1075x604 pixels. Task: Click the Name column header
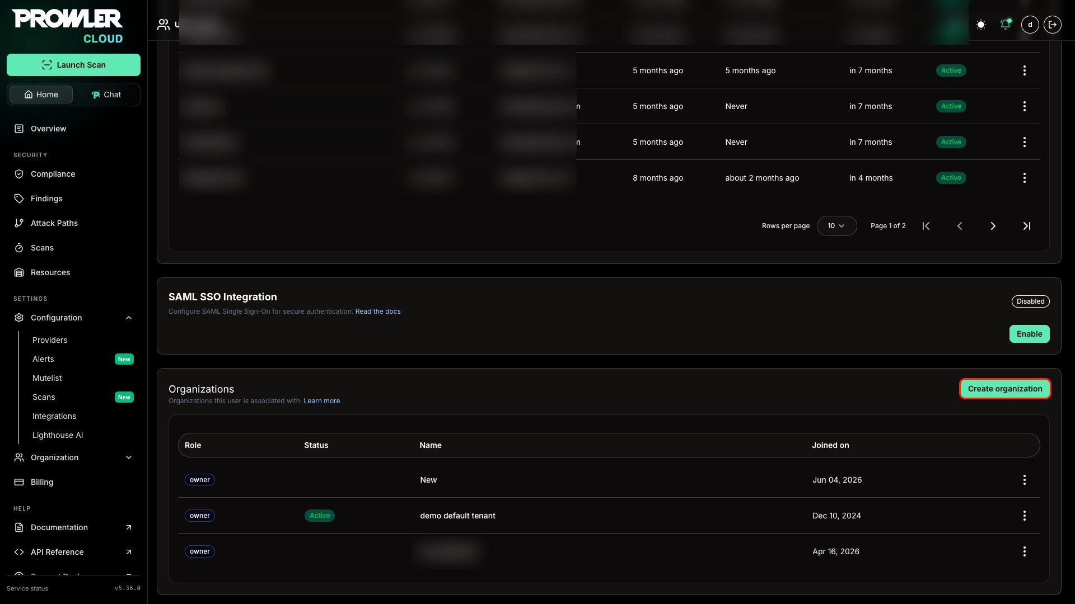[x=431, y=445]
